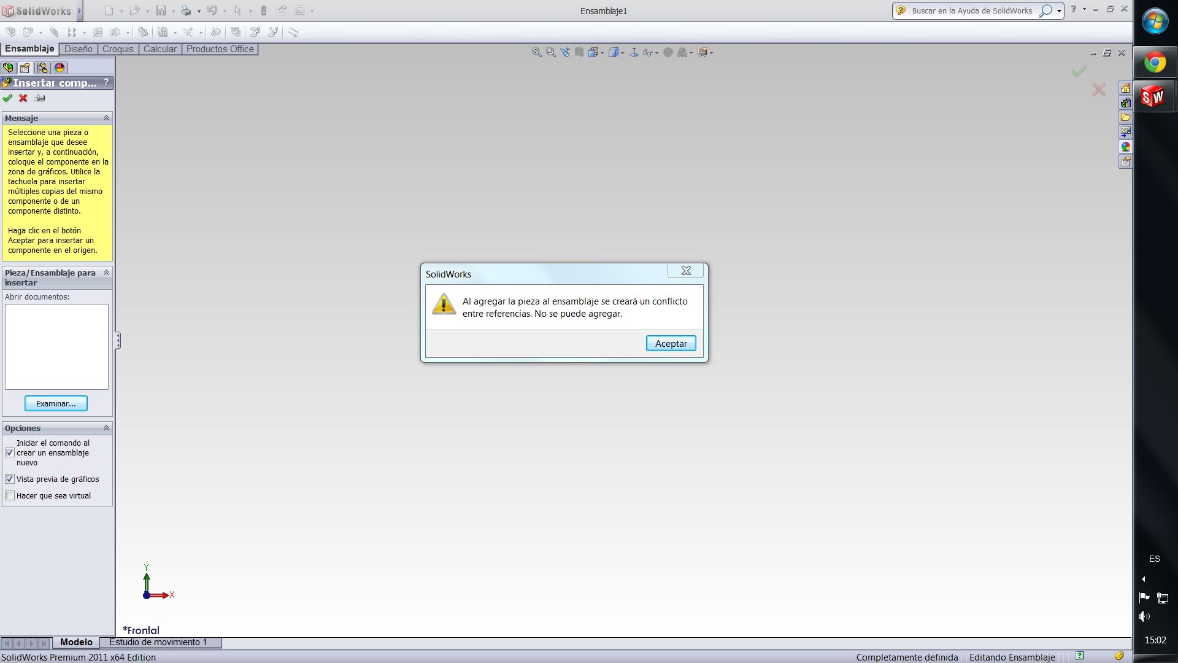Image resolution: width=1178 pixels, height=663 pixels.
Task: Open SolidWorks Resources home task pane
Action: tap(1125, 88)
